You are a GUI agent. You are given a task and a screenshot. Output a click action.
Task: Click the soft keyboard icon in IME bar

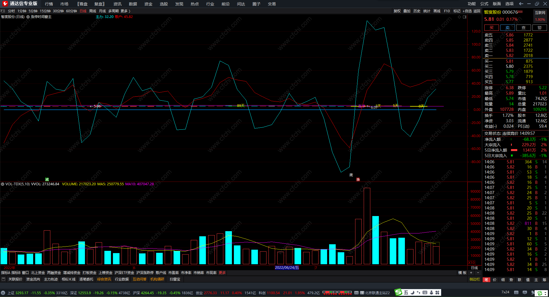point(425,292)
